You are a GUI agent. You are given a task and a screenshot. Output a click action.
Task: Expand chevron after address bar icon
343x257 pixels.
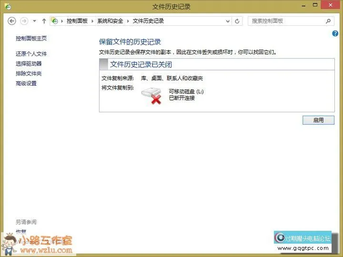pos(62,21)
